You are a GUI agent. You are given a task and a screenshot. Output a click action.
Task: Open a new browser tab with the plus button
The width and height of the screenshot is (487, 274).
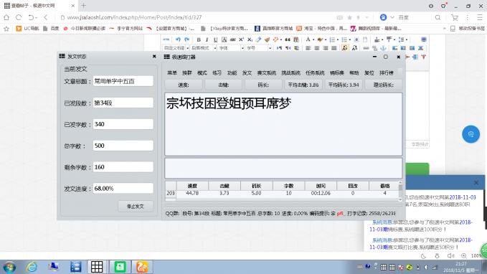click(x=83, y=6)
